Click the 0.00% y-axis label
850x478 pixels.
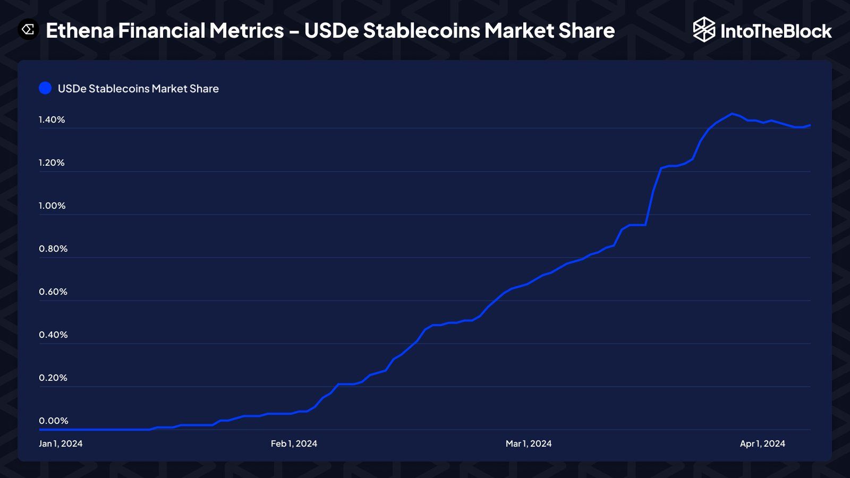click(x=54, y=421)
